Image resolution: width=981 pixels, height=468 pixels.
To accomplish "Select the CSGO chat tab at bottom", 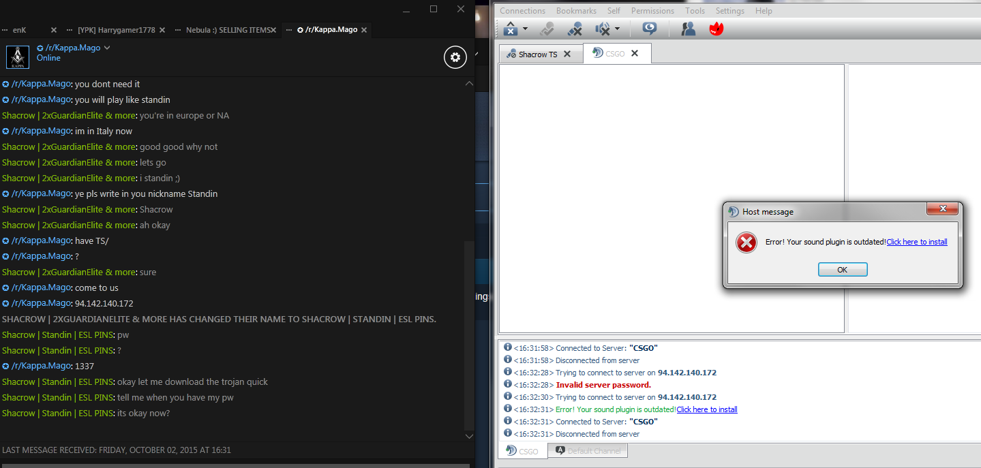I will 522,451.
